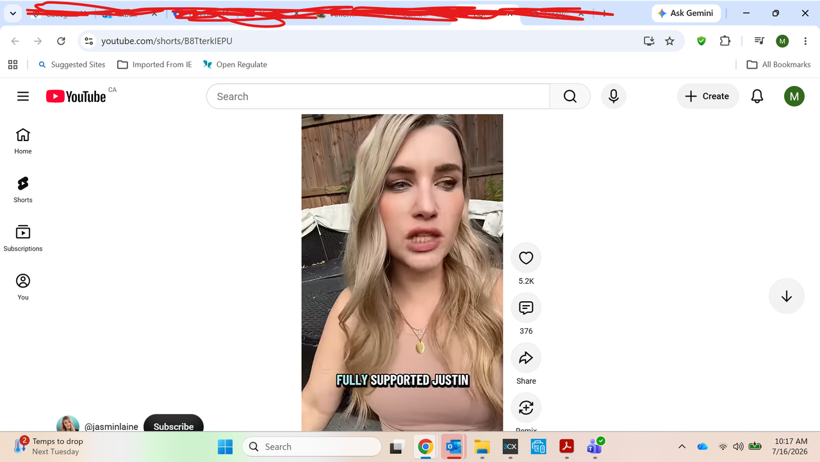Open Suggested Sites bookmark
820x462 pixels.
72,65
